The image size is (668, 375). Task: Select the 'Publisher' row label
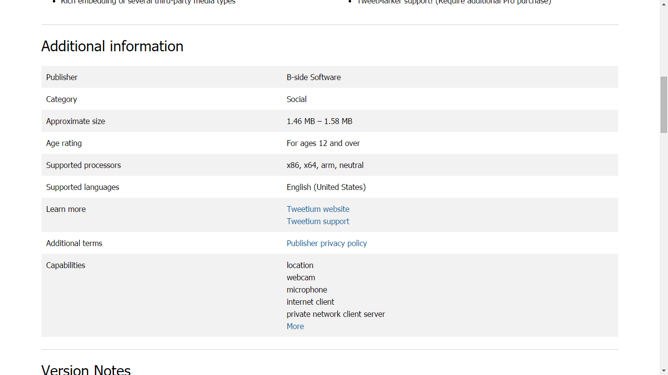click(x=62, y=77)
